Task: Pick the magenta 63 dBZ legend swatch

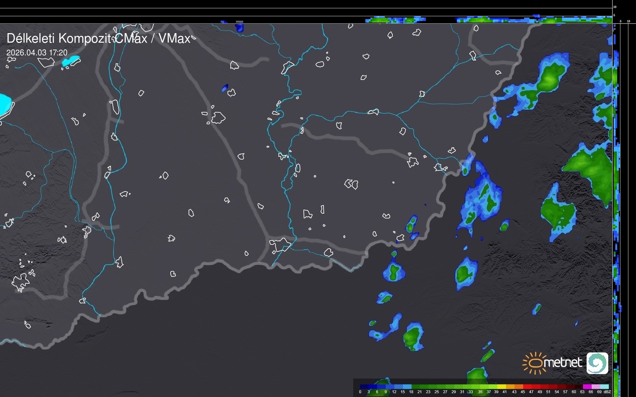Action: click(x=587, y=386)
